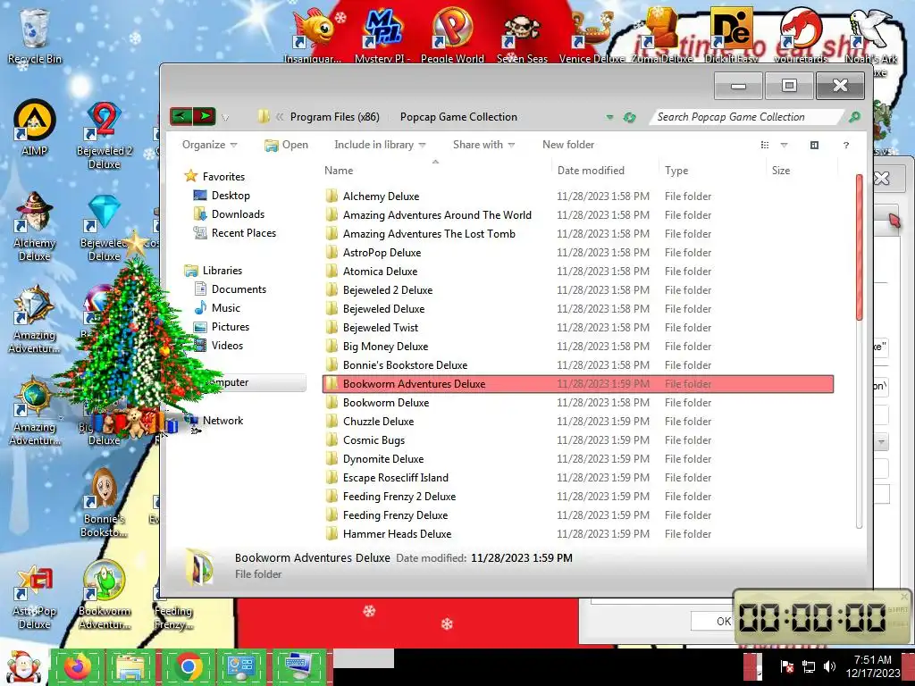Click the green Back navigation arrow
The width and height of the screenshot is (915, 686).
180,116
